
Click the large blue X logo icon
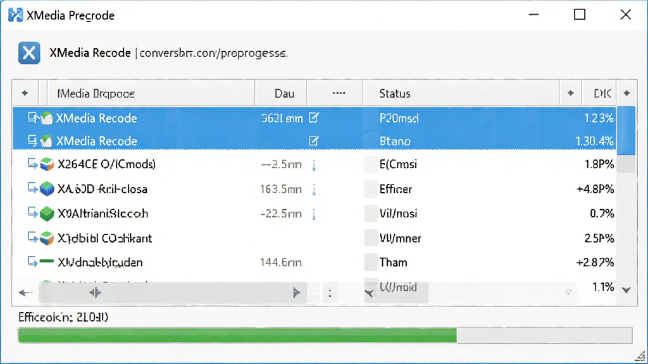pyautogui.click(x=29, y=53)
